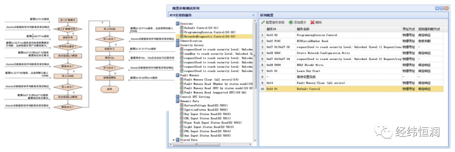Minimize the 配置诊断测试序列 window
Viewport: 455px width, 152px height.
click(x=438, y=8)
